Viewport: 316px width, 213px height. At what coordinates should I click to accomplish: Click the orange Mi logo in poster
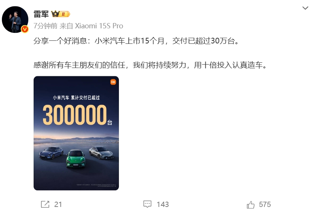coord(113,82)
